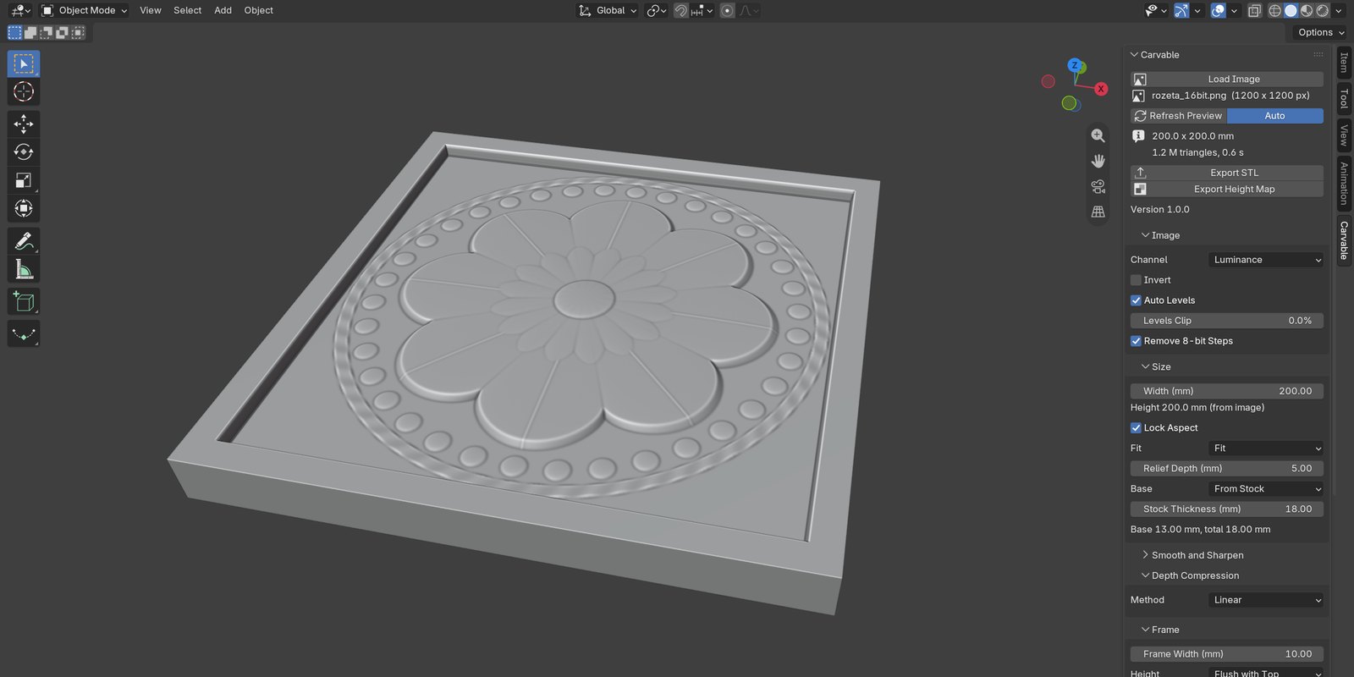
Task: Enable the Invert checkbox
Action: [1136, 280]
